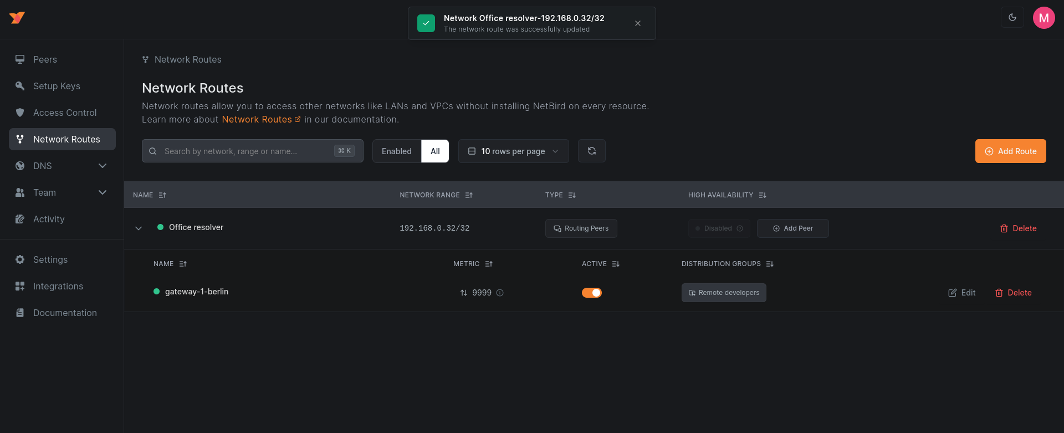Open the rows per page dropdown

(513, 151)
